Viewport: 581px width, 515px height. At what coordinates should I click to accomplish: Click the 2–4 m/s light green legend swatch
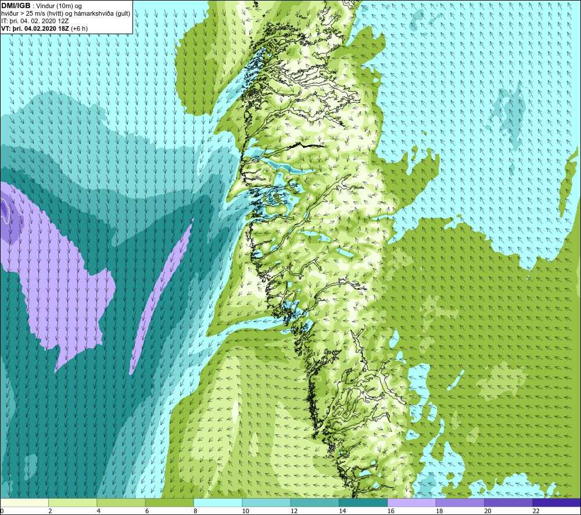[73, 502]
